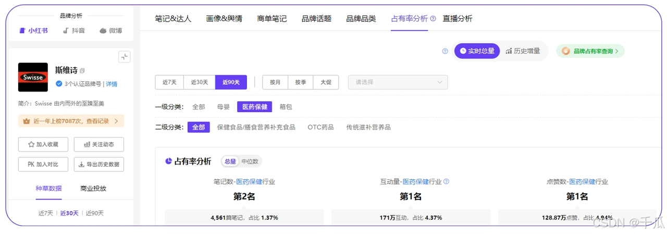Choose 按季 period option
Image resolution: width=667 pixels, height=234 pixels.
click(x=301, y=82)
